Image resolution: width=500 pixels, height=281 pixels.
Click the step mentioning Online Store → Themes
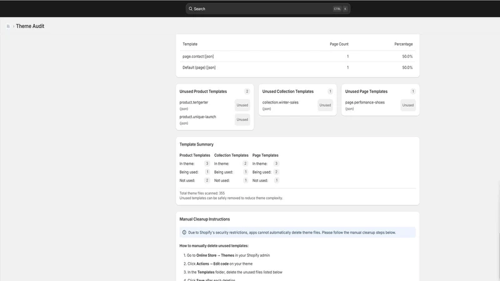(x=227, y=255)
